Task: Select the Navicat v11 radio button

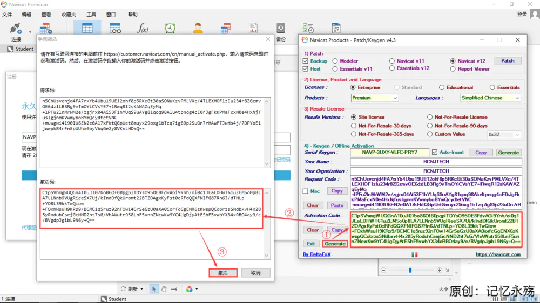Action: pyautogui.click(x=392, y=61)
